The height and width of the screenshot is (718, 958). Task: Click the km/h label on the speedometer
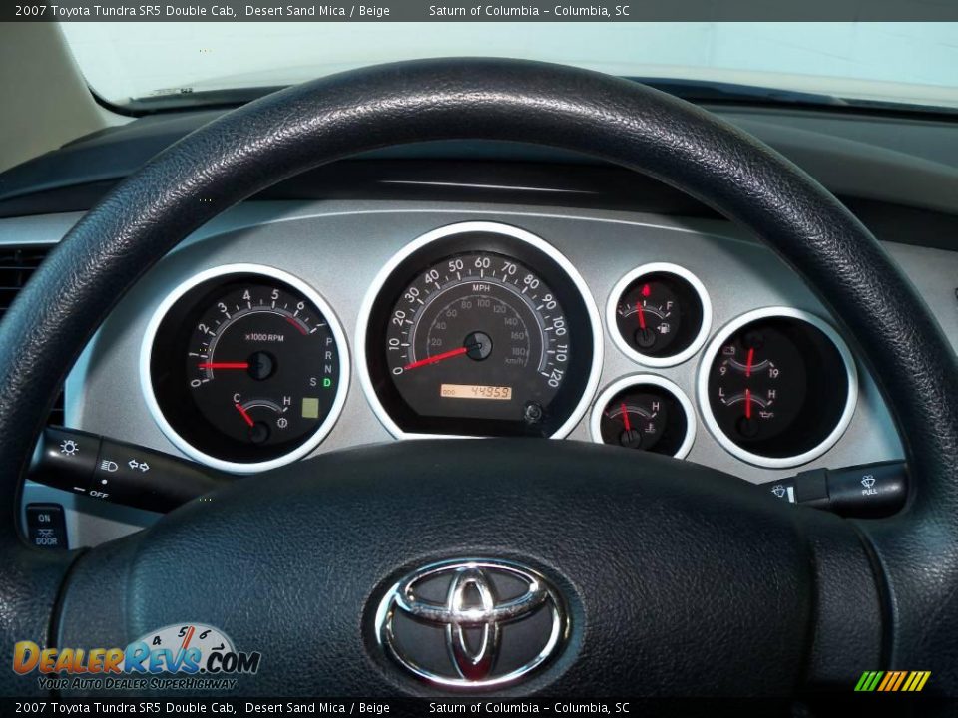pyautogui.click(x=515, y=361)
